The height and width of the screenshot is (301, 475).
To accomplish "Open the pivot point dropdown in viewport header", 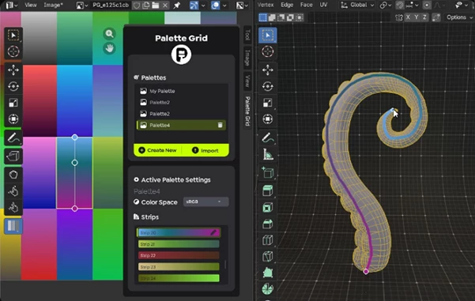I will [386, 6].
